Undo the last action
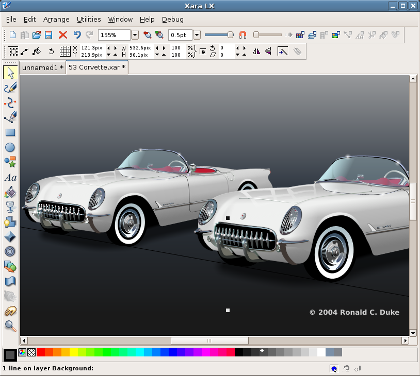Viewport: 420px width, 376px height. pos(77,35)
